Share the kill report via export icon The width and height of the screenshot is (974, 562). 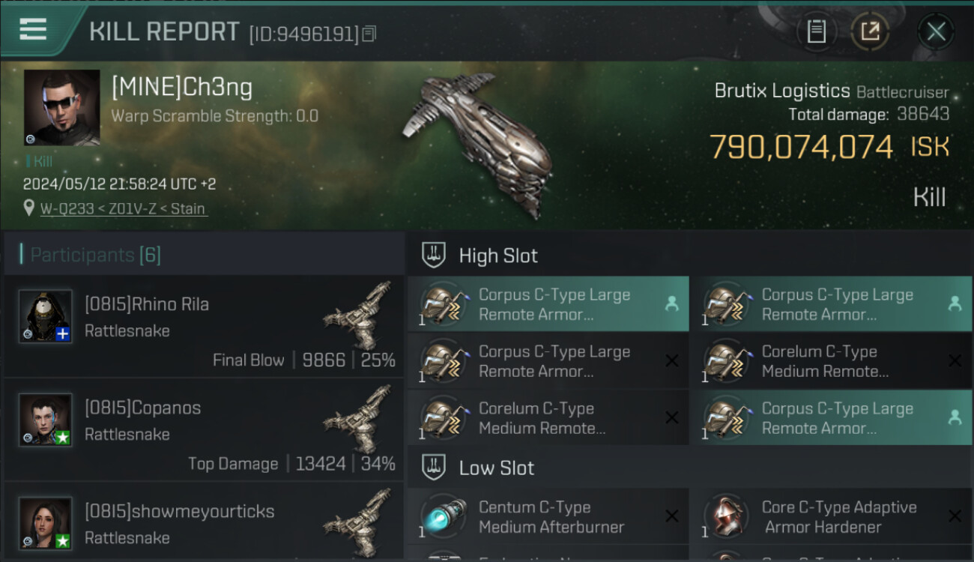870,31
